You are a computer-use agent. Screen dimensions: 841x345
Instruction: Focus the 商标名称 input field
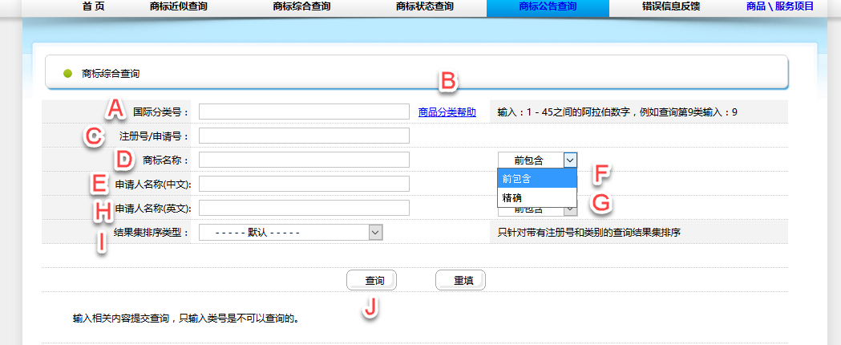pos(304,160)
